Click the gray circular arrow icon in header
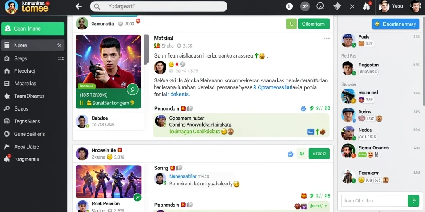 pos(305,6)
